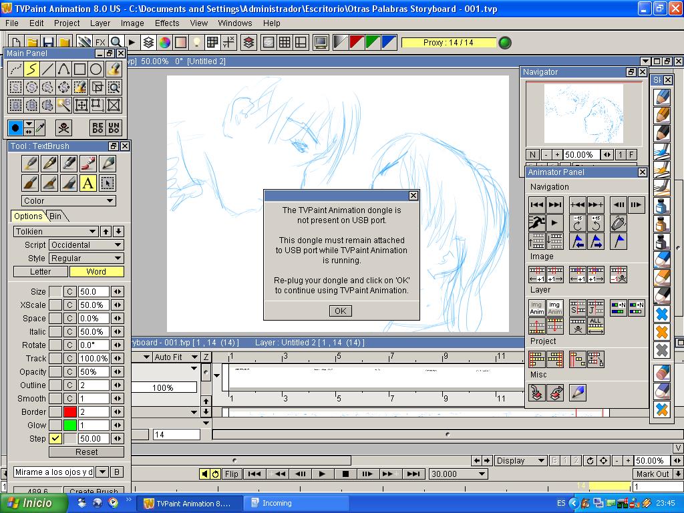Click the blue ink bottle icon
The height and width of the screenshot is (513, 684).
tap(662, 206)
